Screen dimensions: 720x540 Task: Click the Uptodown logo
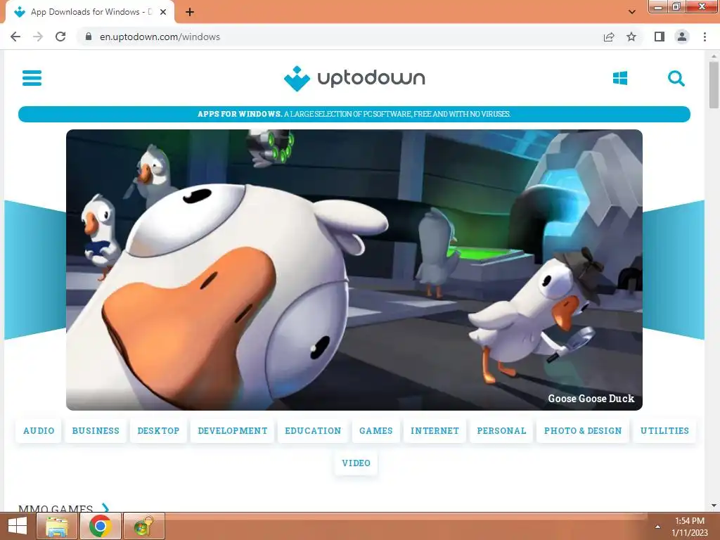(354, 78)
